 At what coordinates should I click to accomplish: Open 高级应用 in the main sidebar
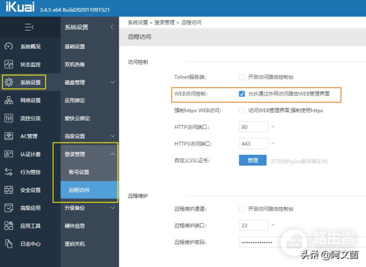pyautogui.click(x=30, y=208)
